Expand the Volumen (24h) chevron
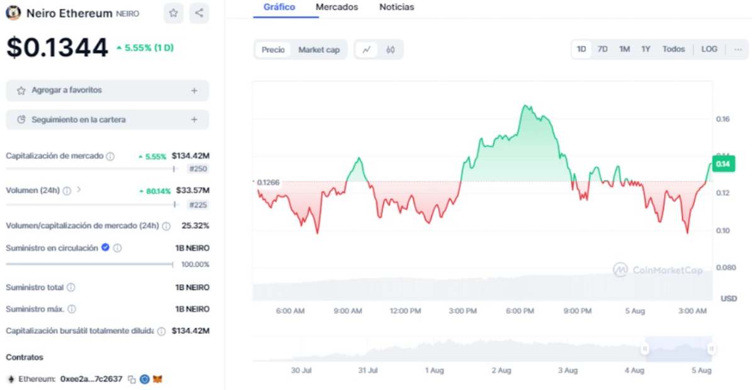The width and height of the screenshot is (755, 390). [x=79, y=189]
